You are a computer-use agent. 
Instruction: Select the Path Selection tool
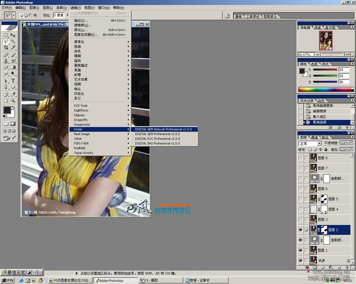pos(6,81)
